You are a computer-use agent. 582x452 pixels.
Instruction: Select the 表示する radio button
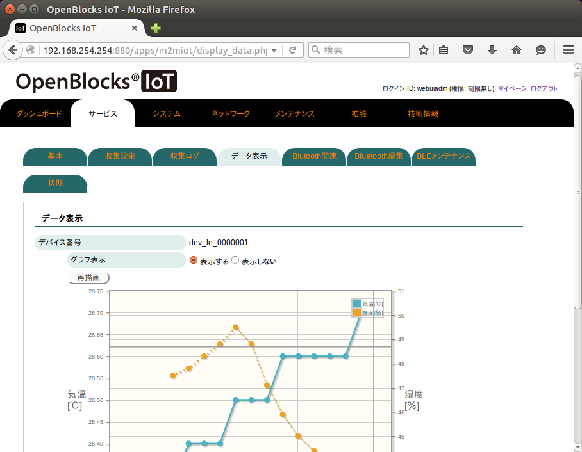coord(194,261)
